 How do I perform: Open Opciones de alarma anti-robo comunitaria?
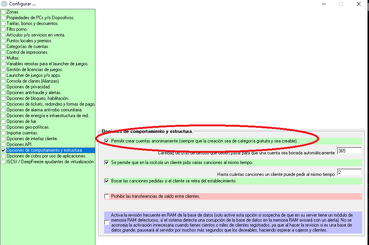point(44,110)
